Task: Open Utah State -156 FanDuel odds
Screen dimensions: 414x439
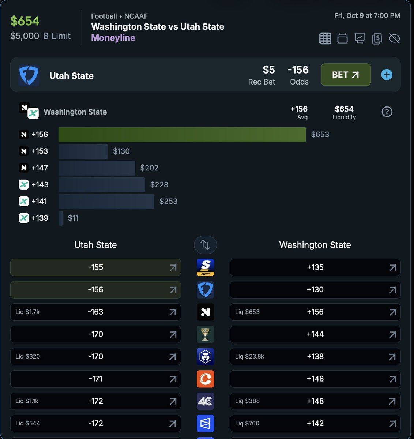Action: point(95,290)
